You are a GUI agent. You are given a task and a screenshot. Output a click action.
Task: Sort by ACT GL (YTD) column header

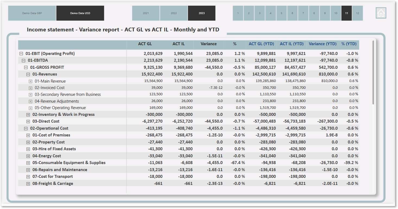tap(261, 44)
